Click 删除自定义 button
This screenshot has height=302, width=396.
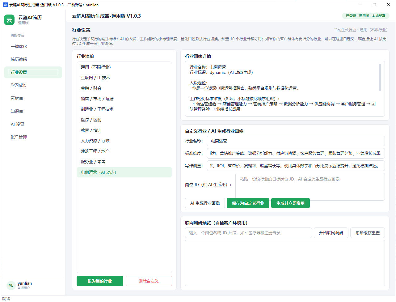[x=149, y=281]
